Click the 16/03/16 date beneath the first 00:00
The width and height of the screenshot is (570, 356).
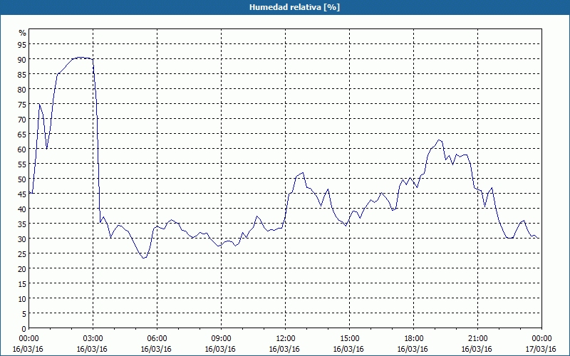coord(28,349)
